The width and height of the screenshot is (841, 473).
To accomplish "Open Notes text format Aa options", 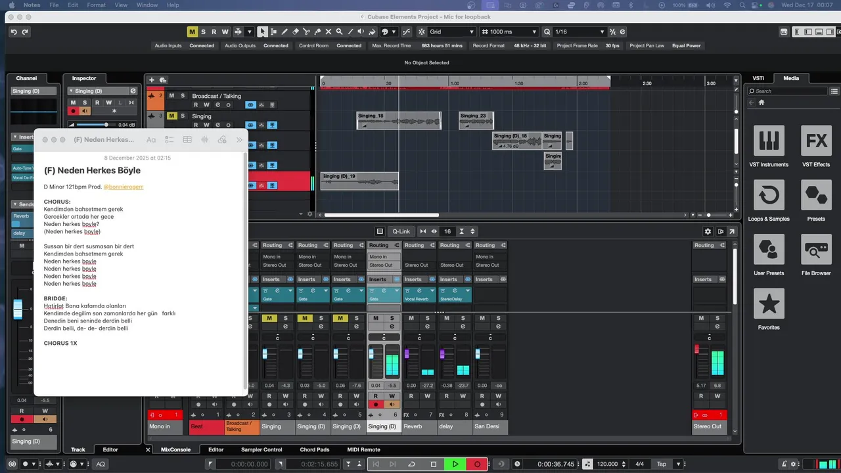I will point(151,139).
